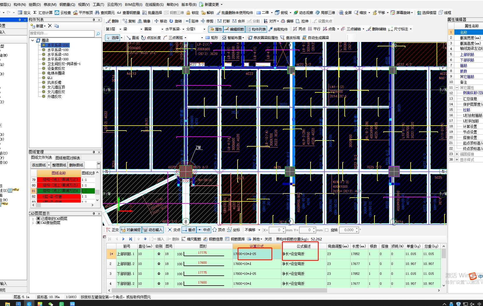Toggle 顶点 vertex snap

pyautogui.click(x=219, y=230)
